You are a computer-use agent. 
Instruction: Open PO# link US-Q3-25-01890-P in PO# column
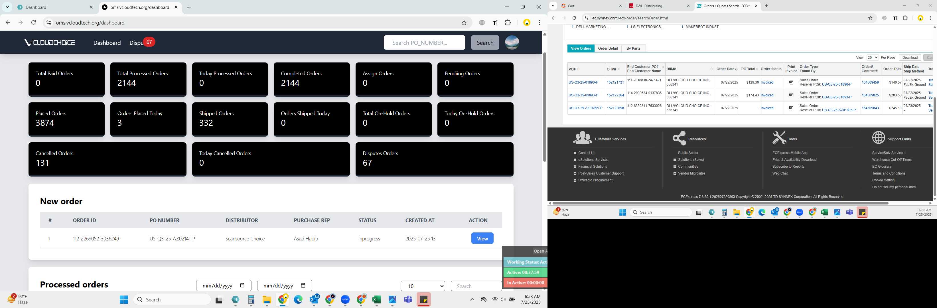583,82
